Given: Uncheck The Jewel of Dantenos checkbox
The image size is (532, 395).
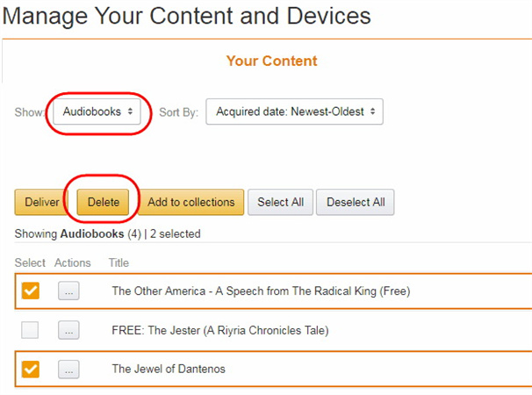Looking at the screenshot, I should tap(30, 369).
